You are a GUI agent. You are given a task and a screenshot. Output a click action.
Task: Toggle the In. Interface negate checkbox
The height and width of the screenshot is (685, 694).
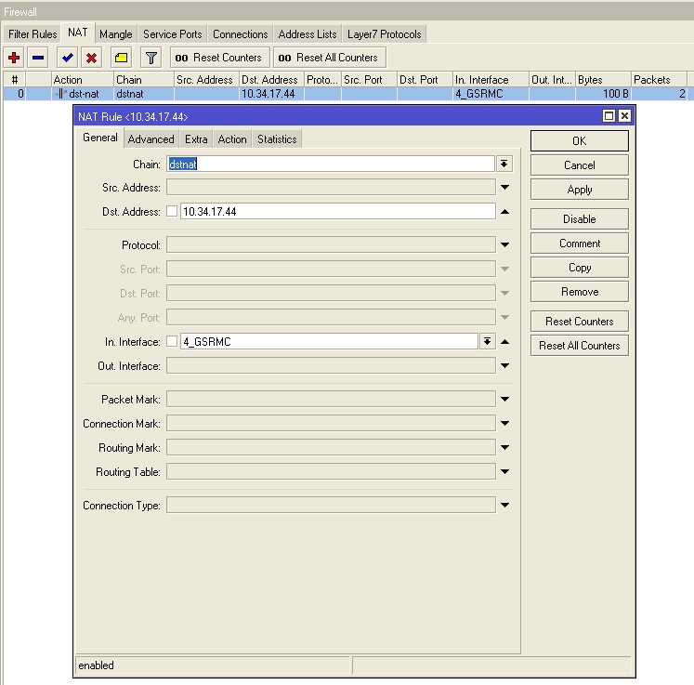pyautogui.click(x=172, y=341)
